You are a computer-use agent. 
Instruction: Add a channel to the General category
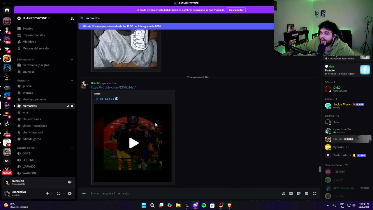tap(72, 80)
